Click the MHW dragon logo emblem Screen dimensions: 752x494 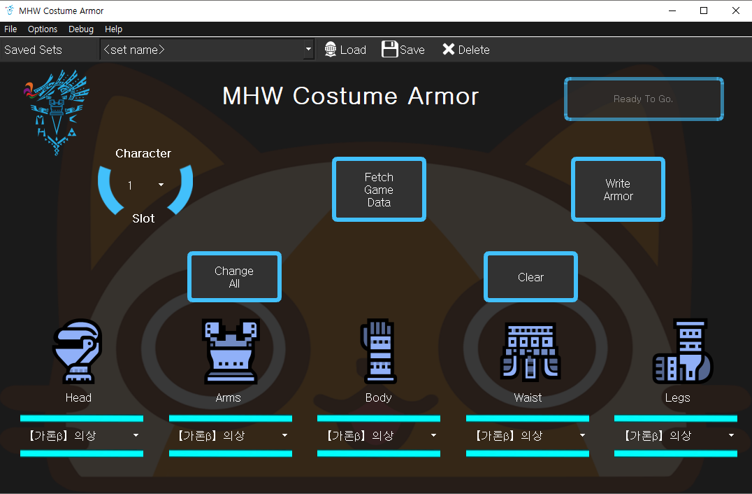(x=57, y=113)
